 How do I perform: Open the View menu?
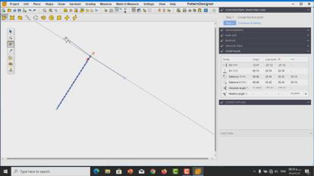(x=162, y=4)
